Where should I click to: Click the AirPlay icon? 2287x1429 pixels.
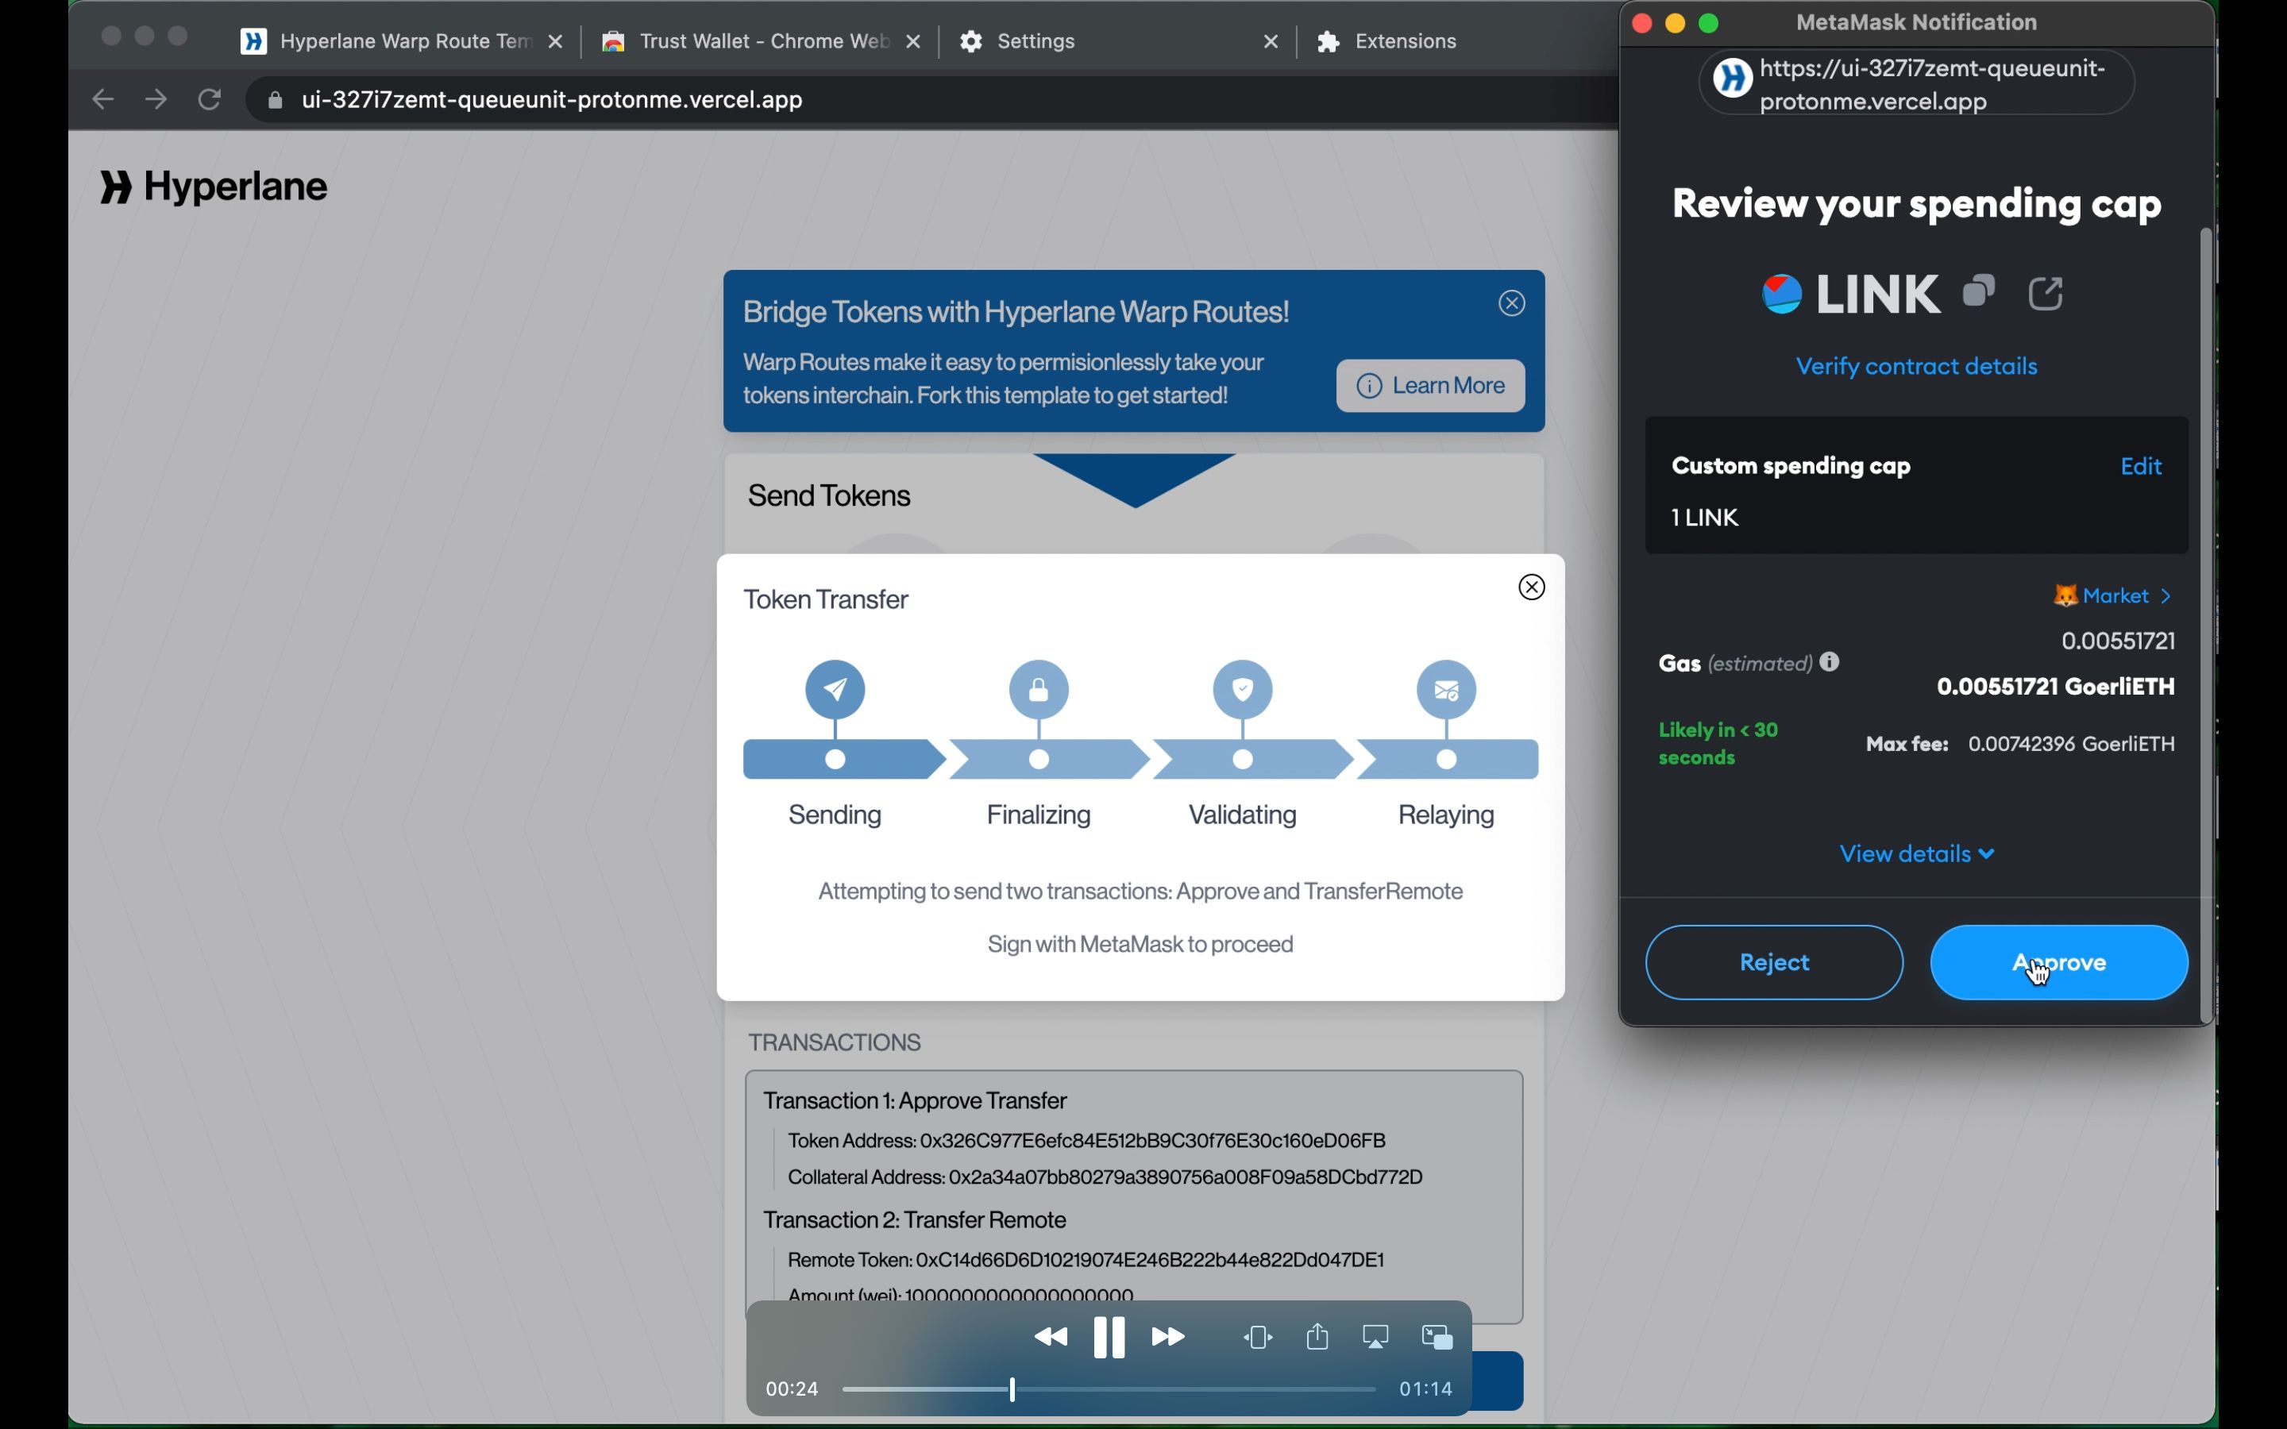tap(1376, 1338)
